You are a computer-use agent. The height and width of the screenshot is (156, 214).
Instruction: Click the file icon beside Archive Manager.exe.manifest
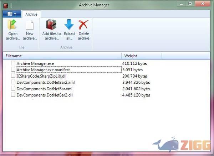tap(13, 69)
